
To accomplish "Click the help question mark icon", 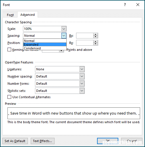I will pos(125,5).
